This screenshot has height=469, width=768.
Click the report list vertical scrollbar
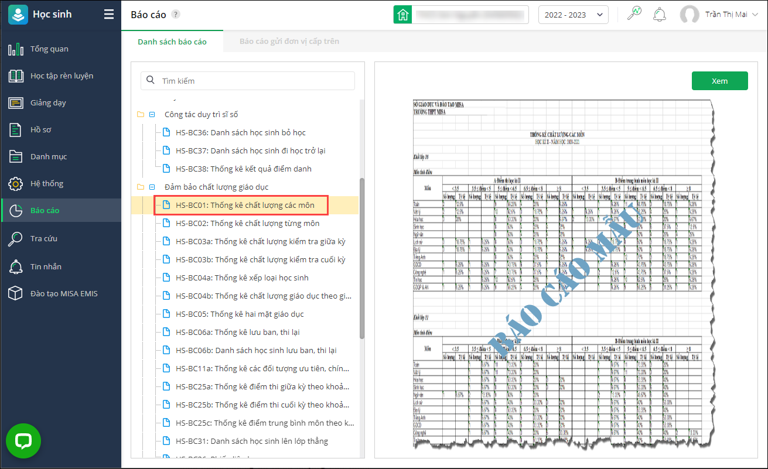362,258
